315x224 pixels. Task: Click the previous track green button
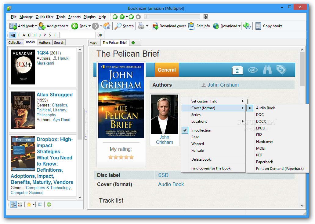click(x=115, y=17)
